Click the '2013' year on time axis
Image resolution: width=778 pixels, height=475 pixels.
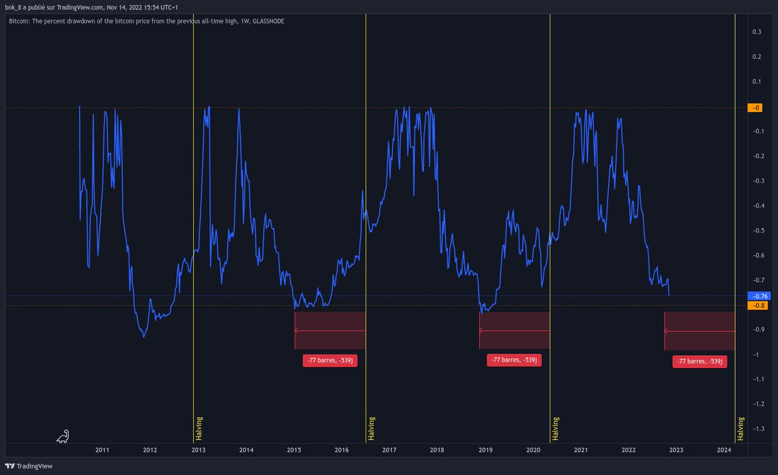click(x=198, y=450)
